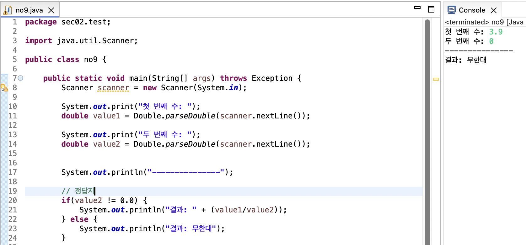526x245 pixels.
Task: Click the '결과: 무한대' output line in Console
Action: 466,60
